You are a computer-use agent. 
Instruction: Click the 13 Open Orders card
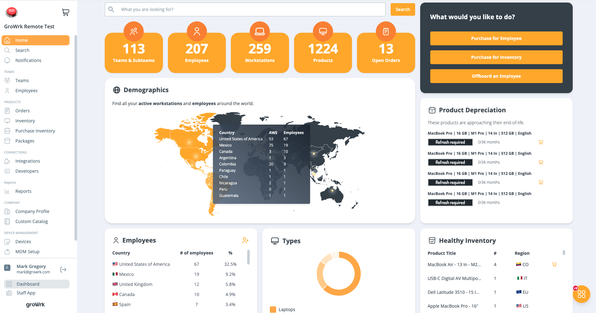pyautogui.click(x=386, y=53)
